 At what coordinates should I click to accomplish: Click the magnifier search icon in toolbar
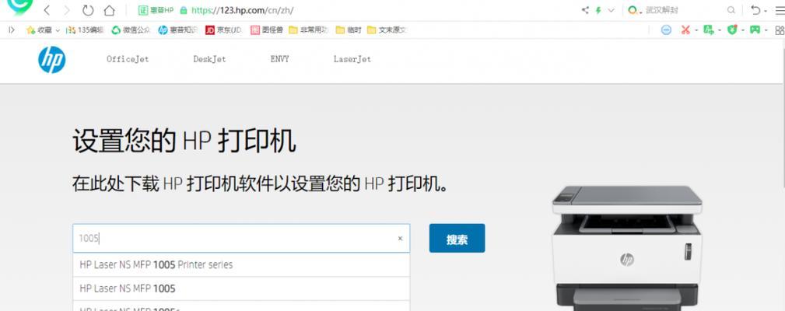coord(731,10)
